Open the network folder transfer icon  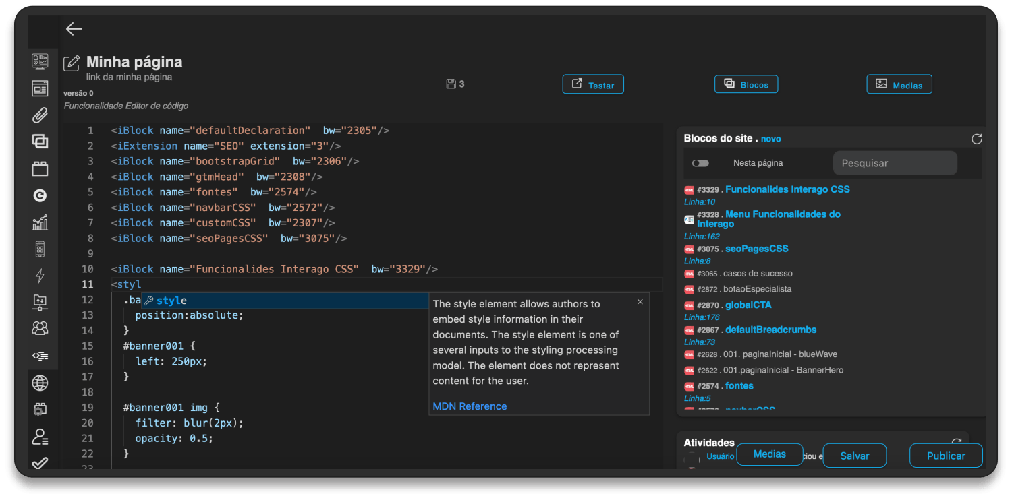(x=40, y=303)
